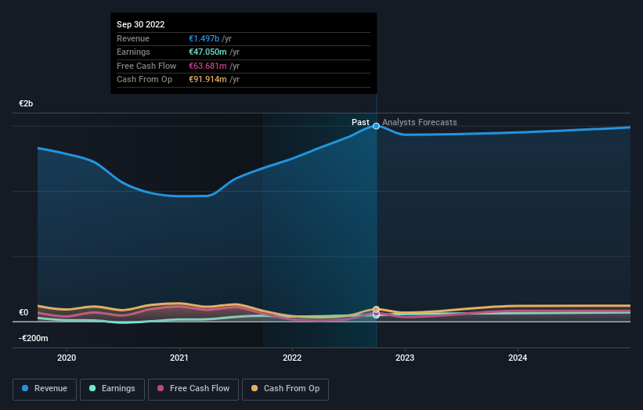Select the Cash From Op marker dot

[x=376, y=309]
